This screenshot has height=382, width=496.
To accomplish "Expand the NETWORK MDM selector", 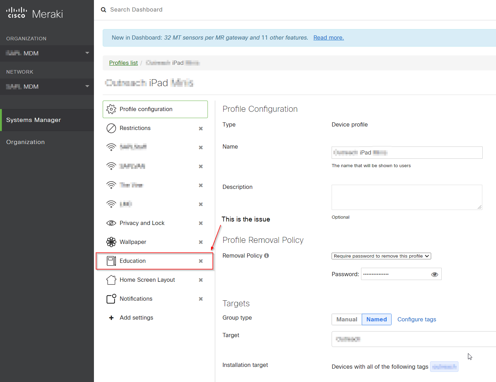I will coord(47,87).
